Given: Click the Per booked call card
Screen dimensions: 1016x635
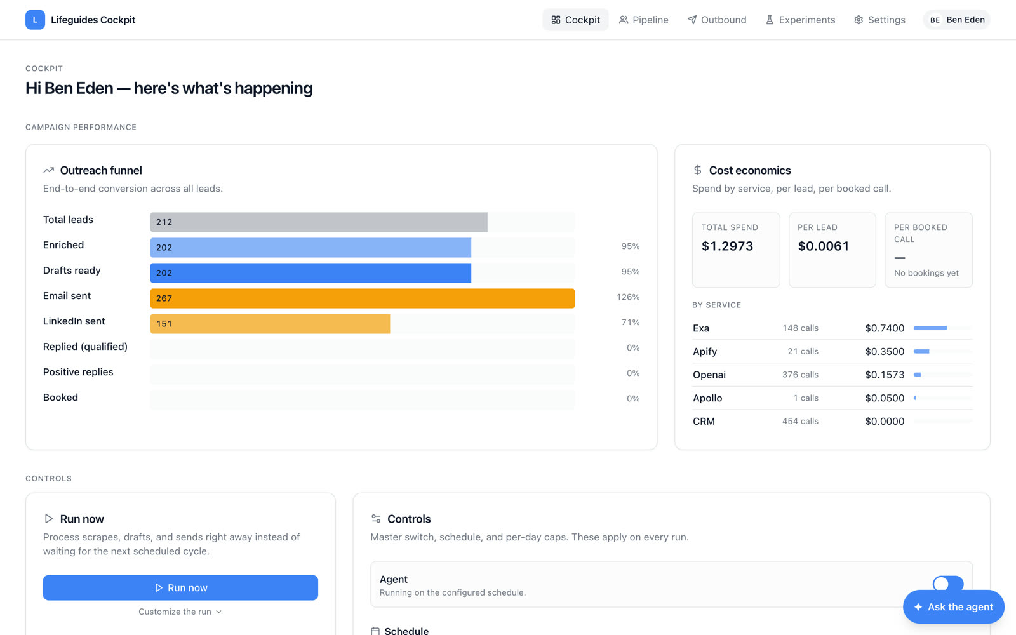Looking at the screenshot, I should tap(928, 250).
